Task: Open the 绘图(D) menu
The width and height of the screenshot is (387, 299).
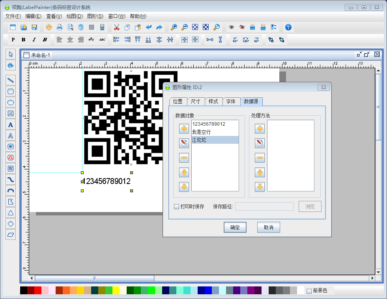Action: coord(75,16)
